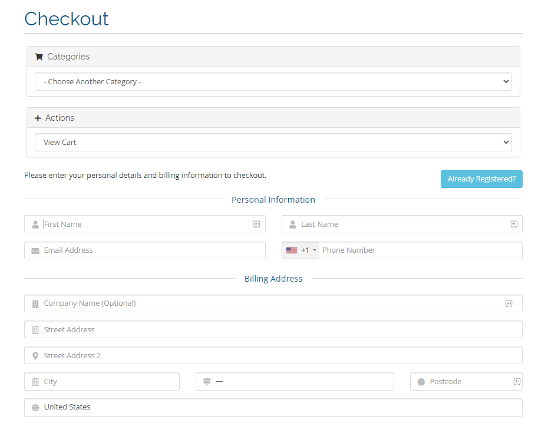Click the Actions panel heading
548x426 pixels.
(x=273, y=118)
